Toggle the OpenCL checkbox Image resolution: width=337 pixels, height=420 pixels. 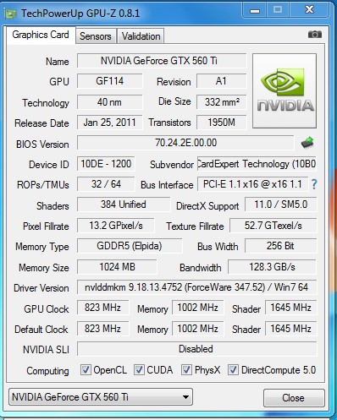(86, 369)
